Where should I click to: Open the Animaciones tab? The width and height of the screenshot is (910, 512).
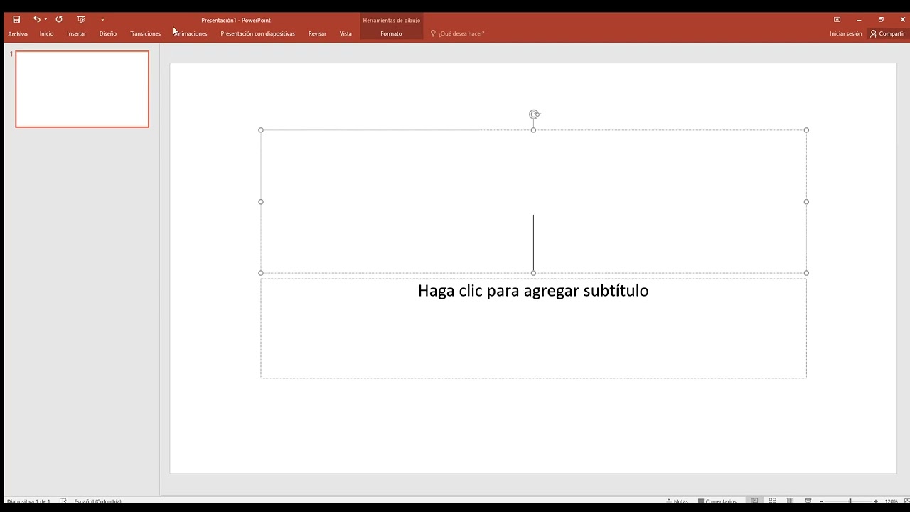[x=191, y=34]
